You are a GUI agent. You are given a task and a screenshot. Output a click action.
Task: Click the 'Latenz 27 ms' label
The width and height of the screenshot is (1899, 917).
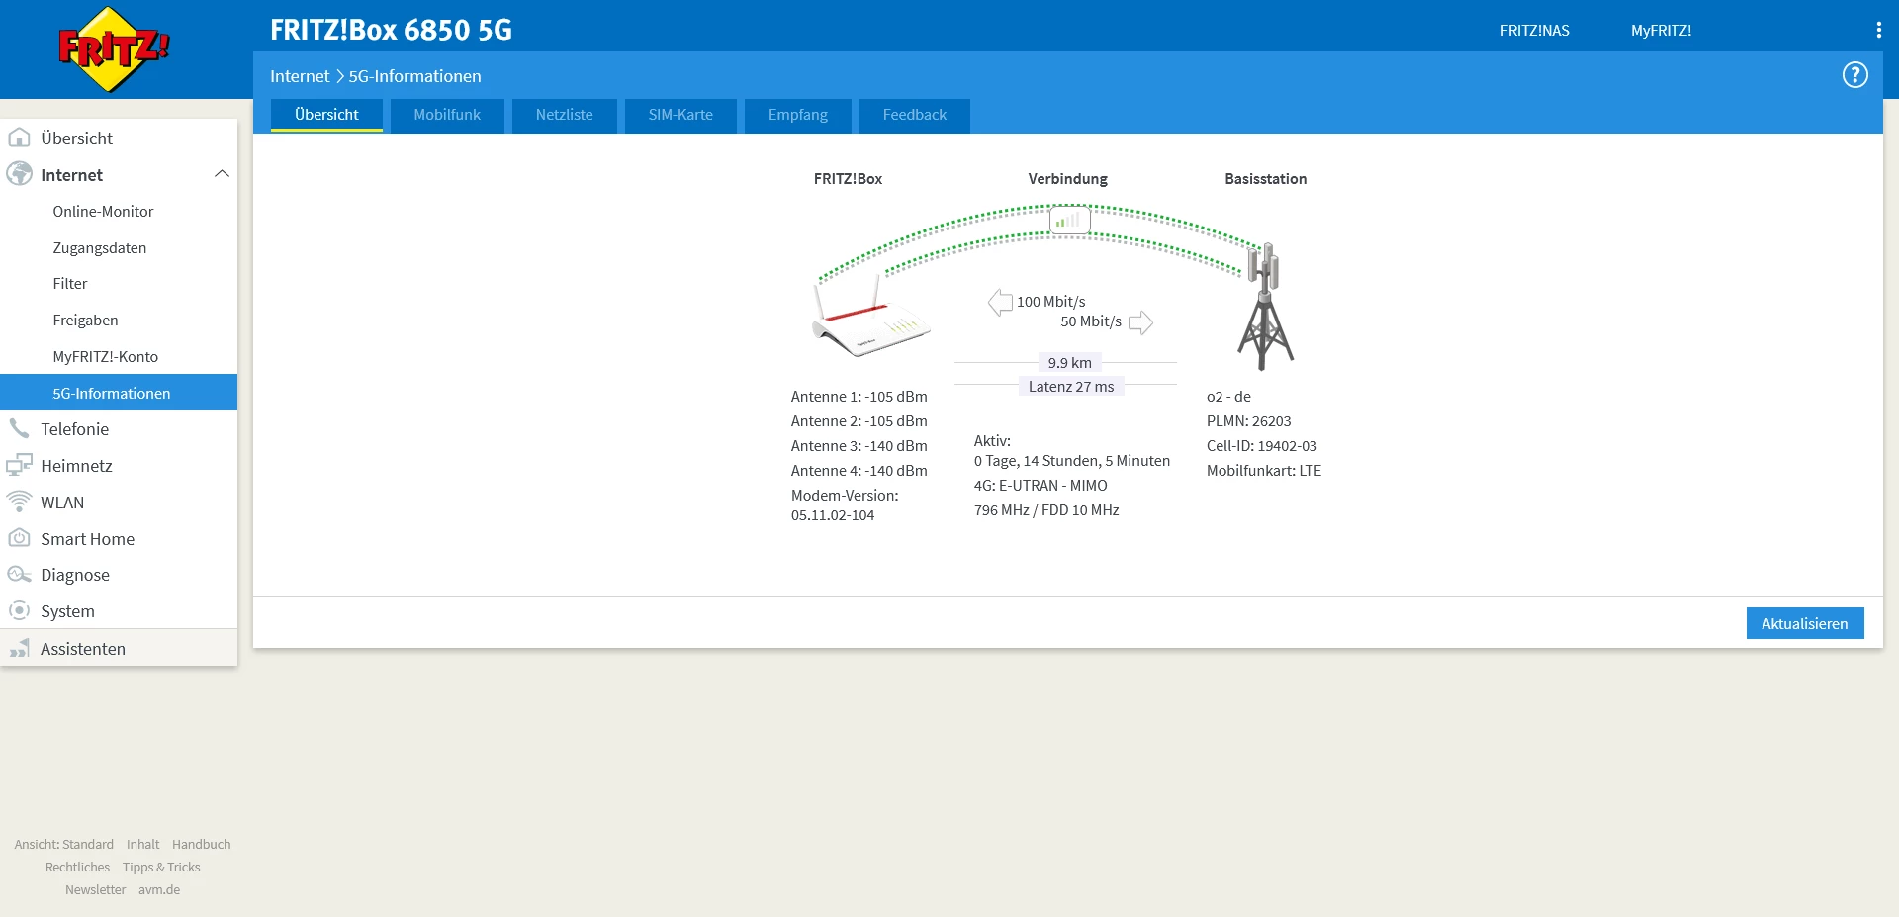point(1071,387)
